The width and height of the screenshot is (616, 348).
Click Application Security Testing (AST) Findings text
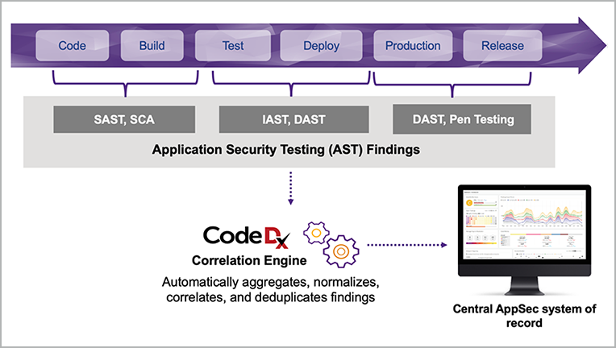(286, 150)
